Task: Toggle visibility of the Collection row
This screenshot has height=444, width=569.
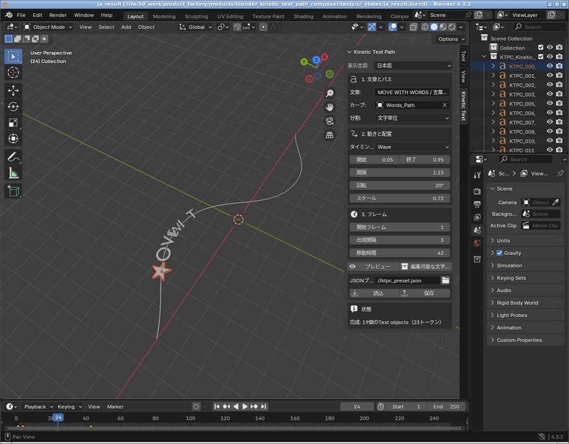Action: click(x=550, y=48)
